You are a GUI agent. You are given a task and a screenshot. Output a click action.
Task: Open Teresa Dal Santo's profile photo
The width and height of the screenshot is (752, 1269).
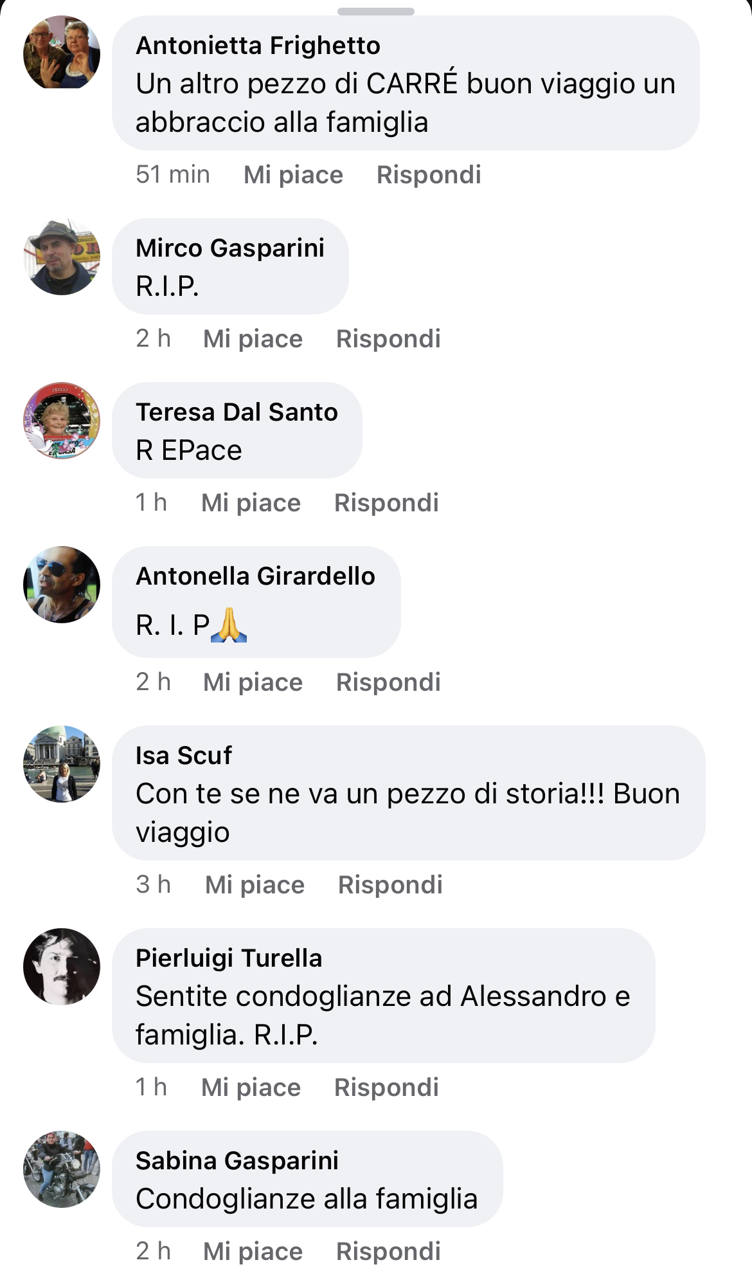62,421
